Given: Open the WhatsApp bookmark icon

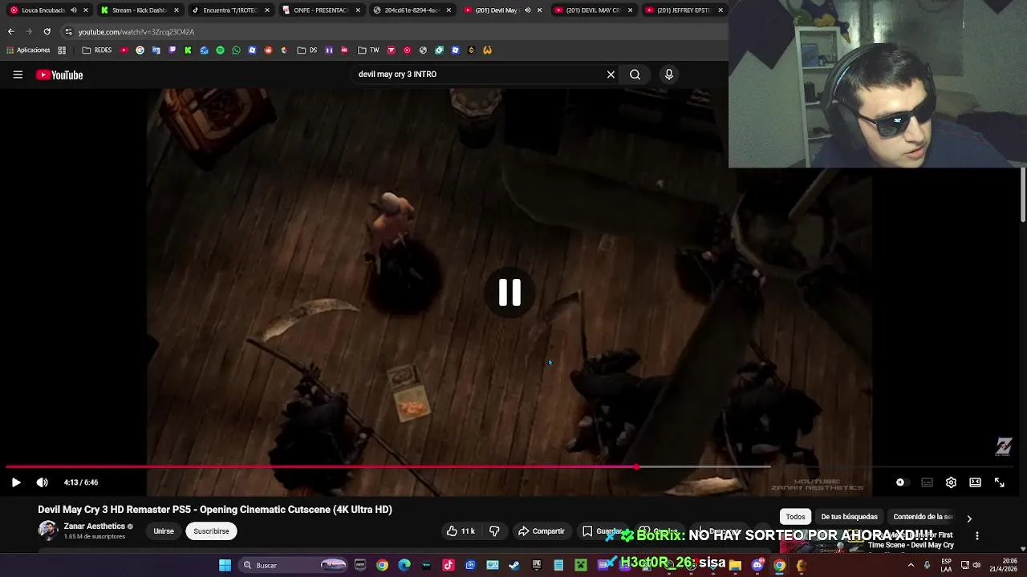Looking at the screenshot, I should (x=236, y=50).
